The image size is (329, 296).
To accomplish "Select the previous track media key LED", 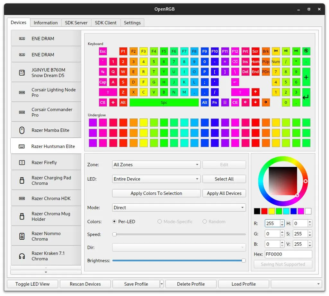I will point(276,51).
